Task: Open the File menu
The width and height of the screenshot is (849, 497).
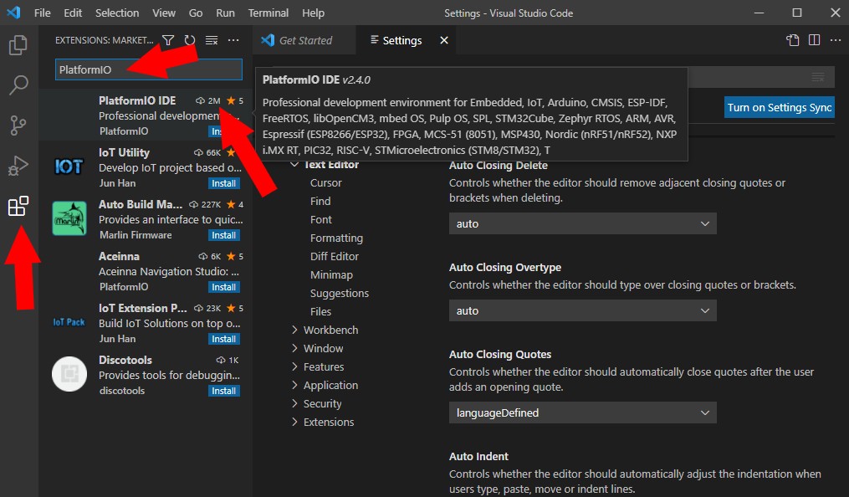Action: [x=42, y=13]
